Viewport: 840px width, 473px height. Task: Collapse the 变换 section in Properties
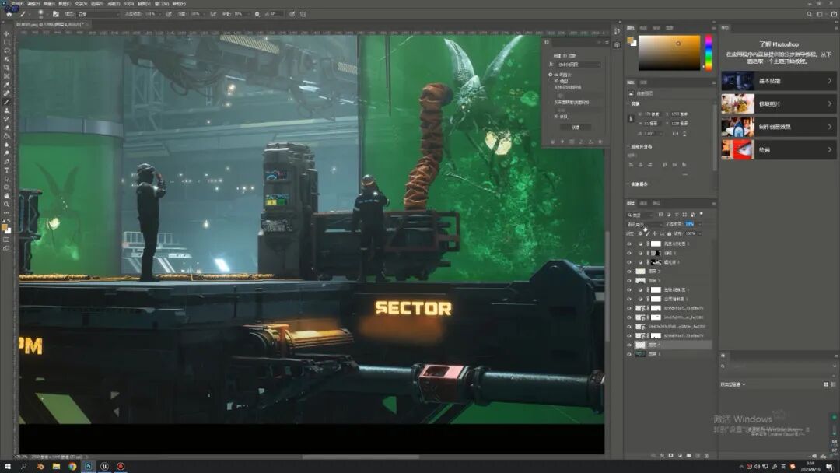click(x=629, y=103)
